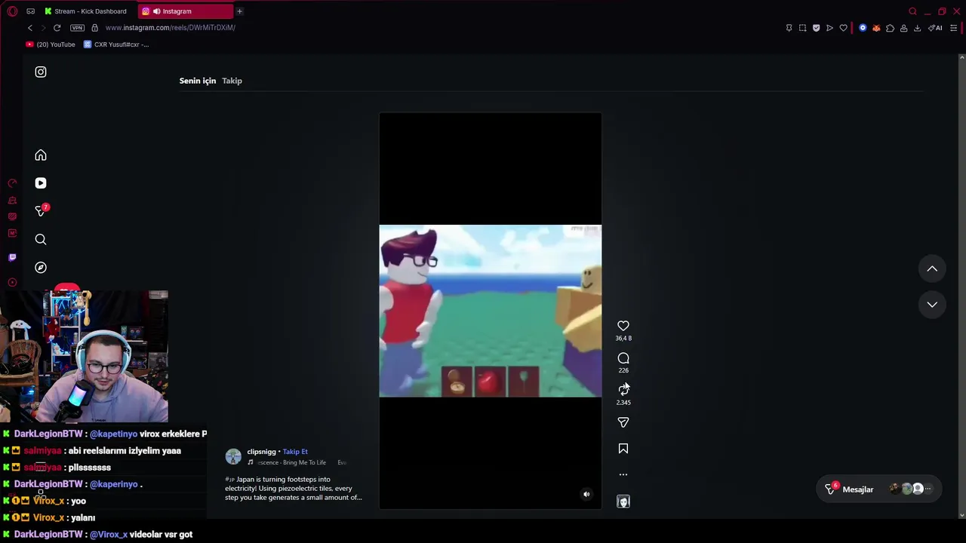Click the site lock icon in address bar
This screenshot has height=543, width=966.
tap(94, 28)
